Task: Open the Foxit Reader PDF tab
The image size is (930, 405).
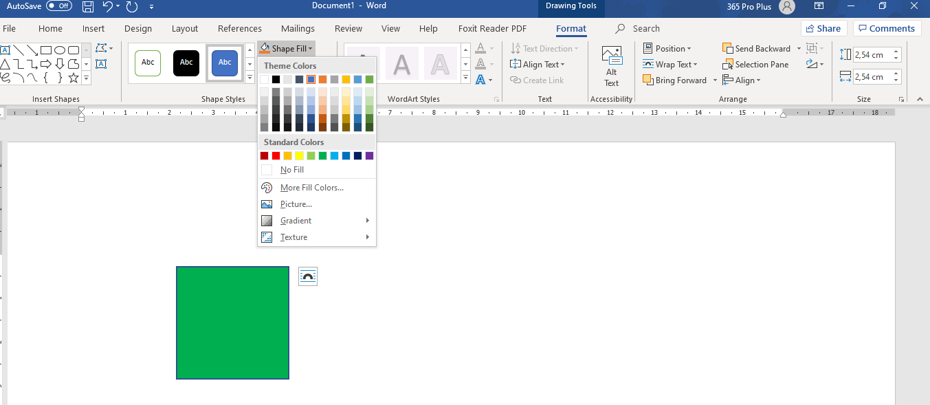Action: pos(491,28)
